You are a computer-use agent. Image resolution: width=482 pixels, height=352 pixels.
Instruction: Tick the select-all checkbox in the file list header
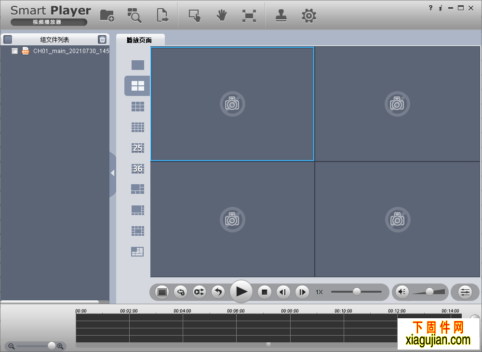coord(8,40)
